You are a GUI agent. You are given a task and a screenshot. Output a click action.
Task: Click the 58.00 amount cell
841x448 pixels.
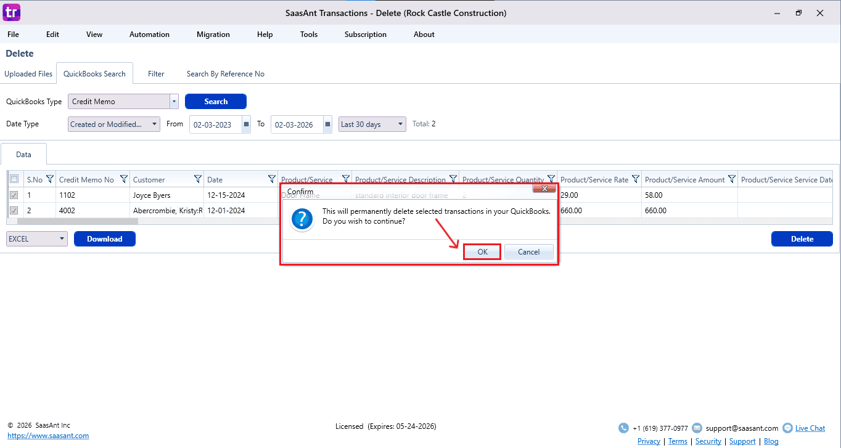[690, 195]
